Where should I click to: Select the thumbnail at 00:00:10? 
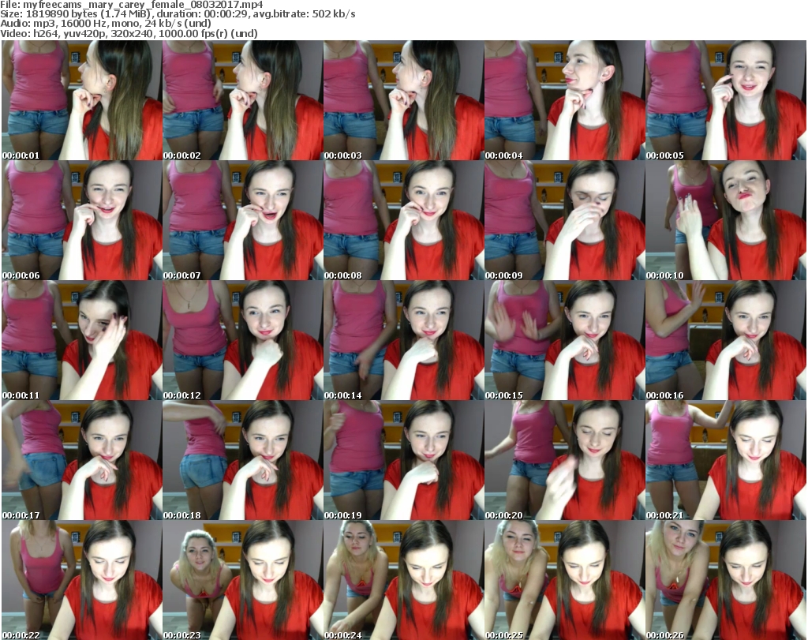click(x=726, y=220)
